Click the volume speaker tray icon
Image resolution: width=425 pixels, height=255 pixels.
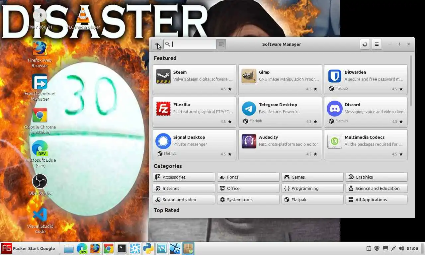click(401, 248)
